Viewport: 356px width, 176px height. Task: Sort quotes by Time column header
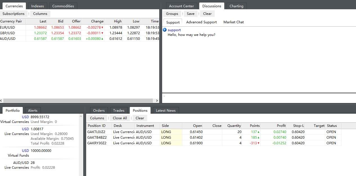pos(150,21)
